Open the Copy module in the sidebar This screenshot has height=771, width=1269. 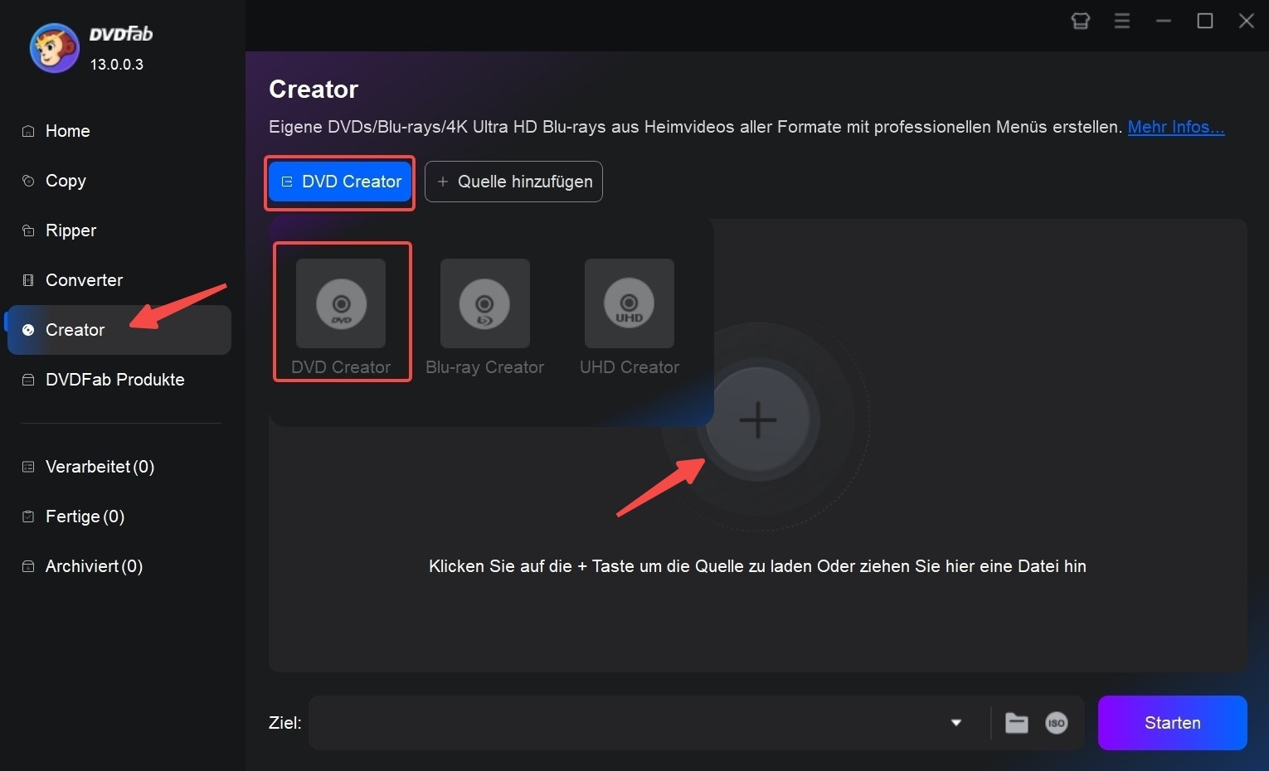[x=66, y=181]
